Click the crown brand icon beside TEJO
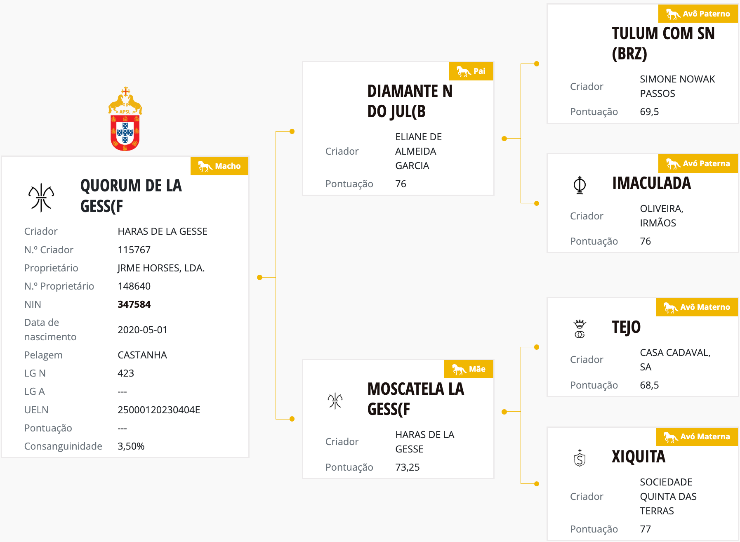Screen dimensions: 740x542 tap(580, 329)
